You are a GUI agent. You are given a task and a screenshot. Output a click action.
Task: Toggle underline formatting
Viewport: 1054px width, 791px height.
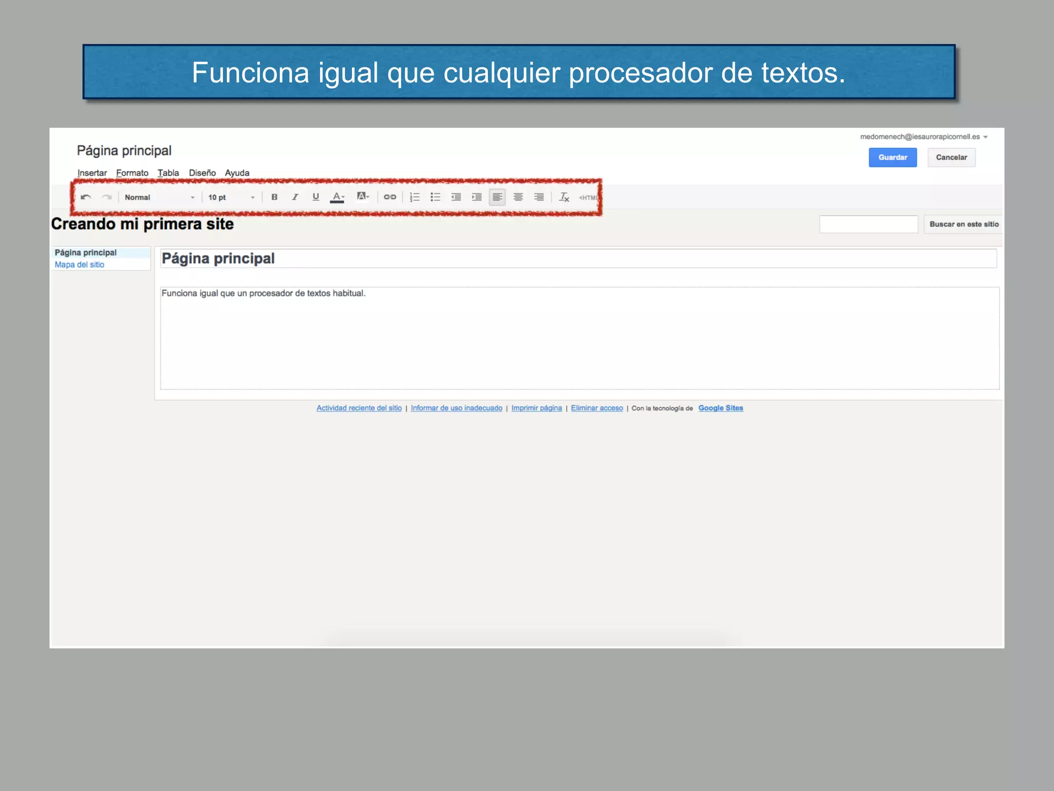(x=315, y=197)
